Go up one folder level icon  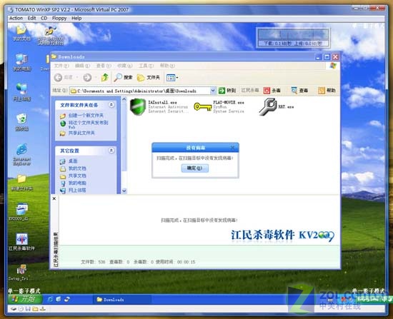point(105,78)
